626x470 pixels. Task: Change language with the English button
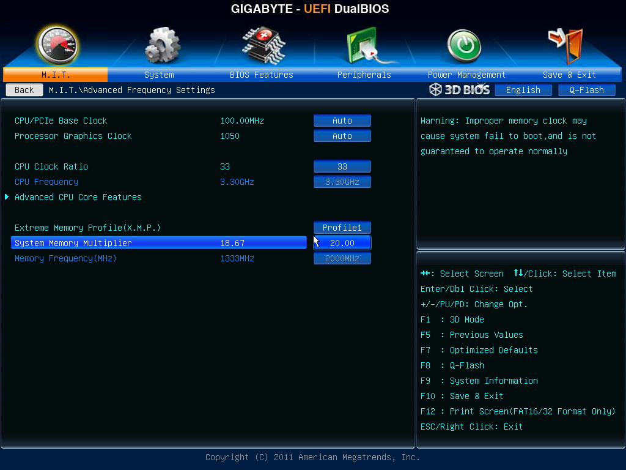523,90
